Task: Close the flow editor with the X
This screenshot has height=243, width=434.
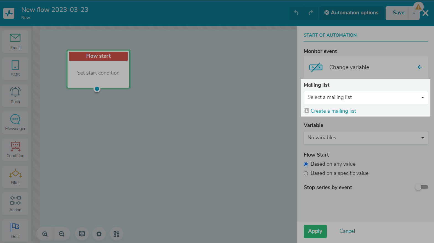Action: click(425, 13)
